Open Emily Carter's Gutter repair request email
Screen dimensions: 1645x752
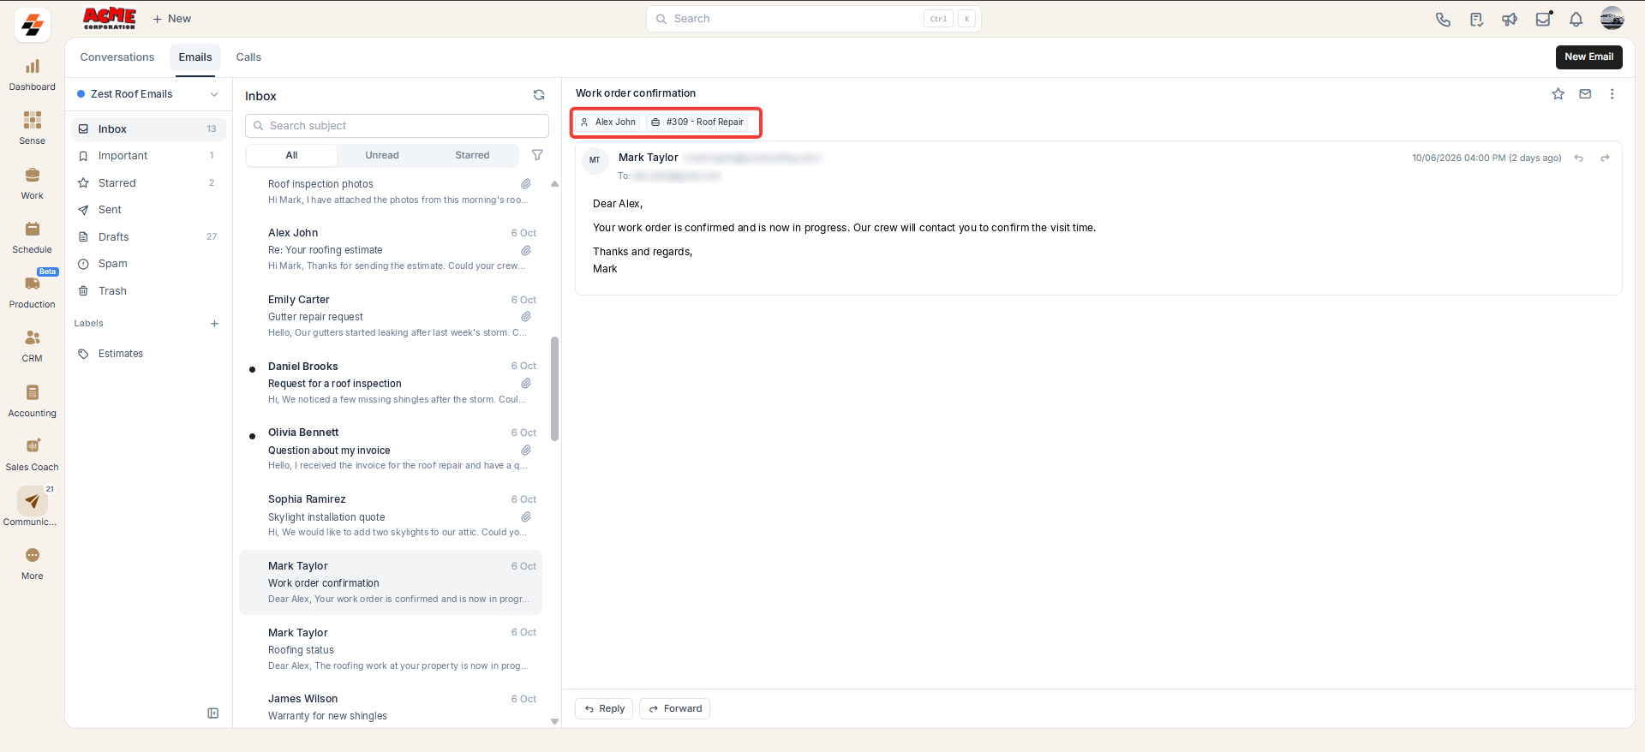click(391, 316)
